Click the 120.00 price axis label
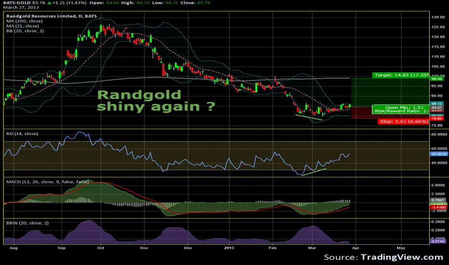Viewport: 449px width, 265px height. (x=438, y=37)
